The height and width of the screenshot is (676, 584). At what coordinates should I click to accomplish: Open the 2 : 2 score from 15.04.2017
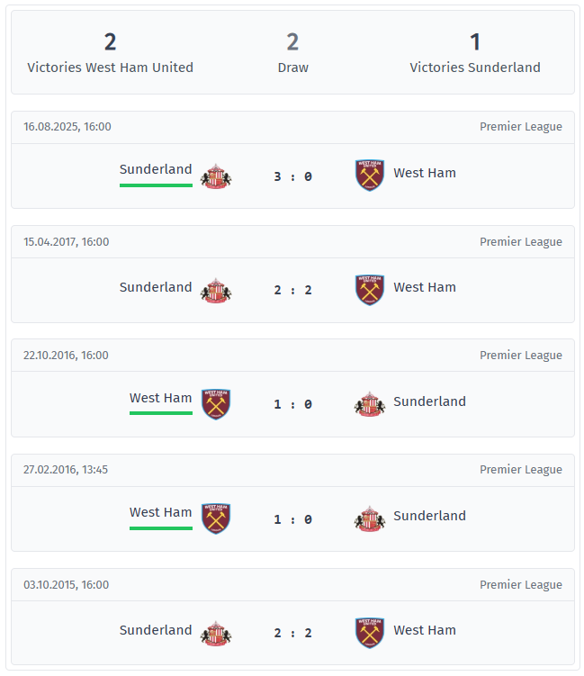tap(292, 290)
